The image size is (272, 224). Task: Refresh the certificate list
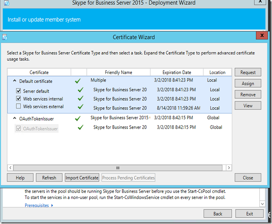pyautogui.click(x=49, y=178)
